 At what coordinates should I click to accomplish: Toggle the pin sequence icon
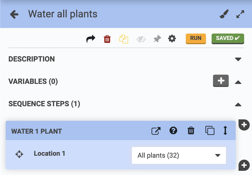coord(157,39)
